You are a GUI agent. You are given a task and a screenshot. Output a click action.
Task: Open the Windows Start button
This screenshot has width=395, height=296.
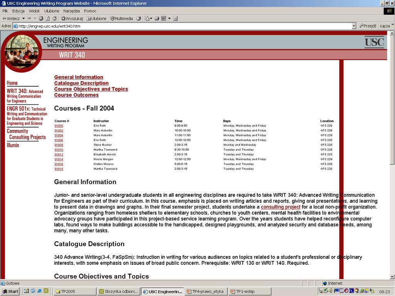click(x=10, y=291)
